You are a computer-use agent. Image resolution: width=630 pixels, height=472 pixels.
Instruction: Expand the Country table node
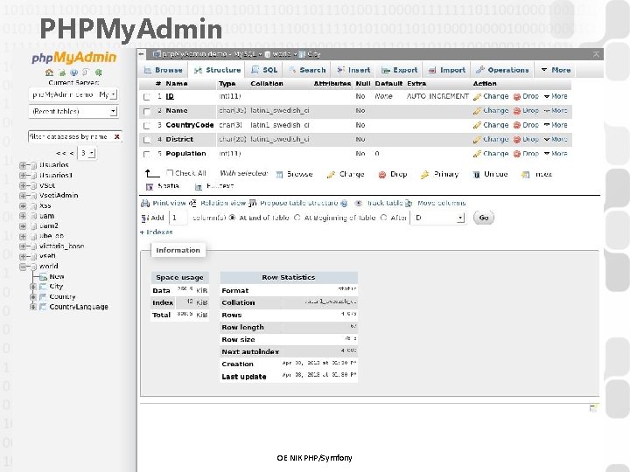click(33, 297)
